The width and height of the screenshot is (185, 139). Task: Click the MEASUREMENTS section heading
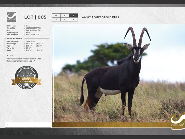[14, 38]
